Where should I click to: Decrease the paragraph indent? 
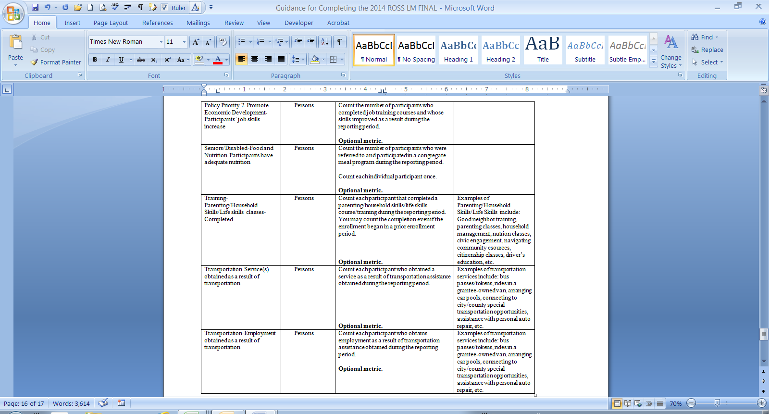tap(298, 42)
